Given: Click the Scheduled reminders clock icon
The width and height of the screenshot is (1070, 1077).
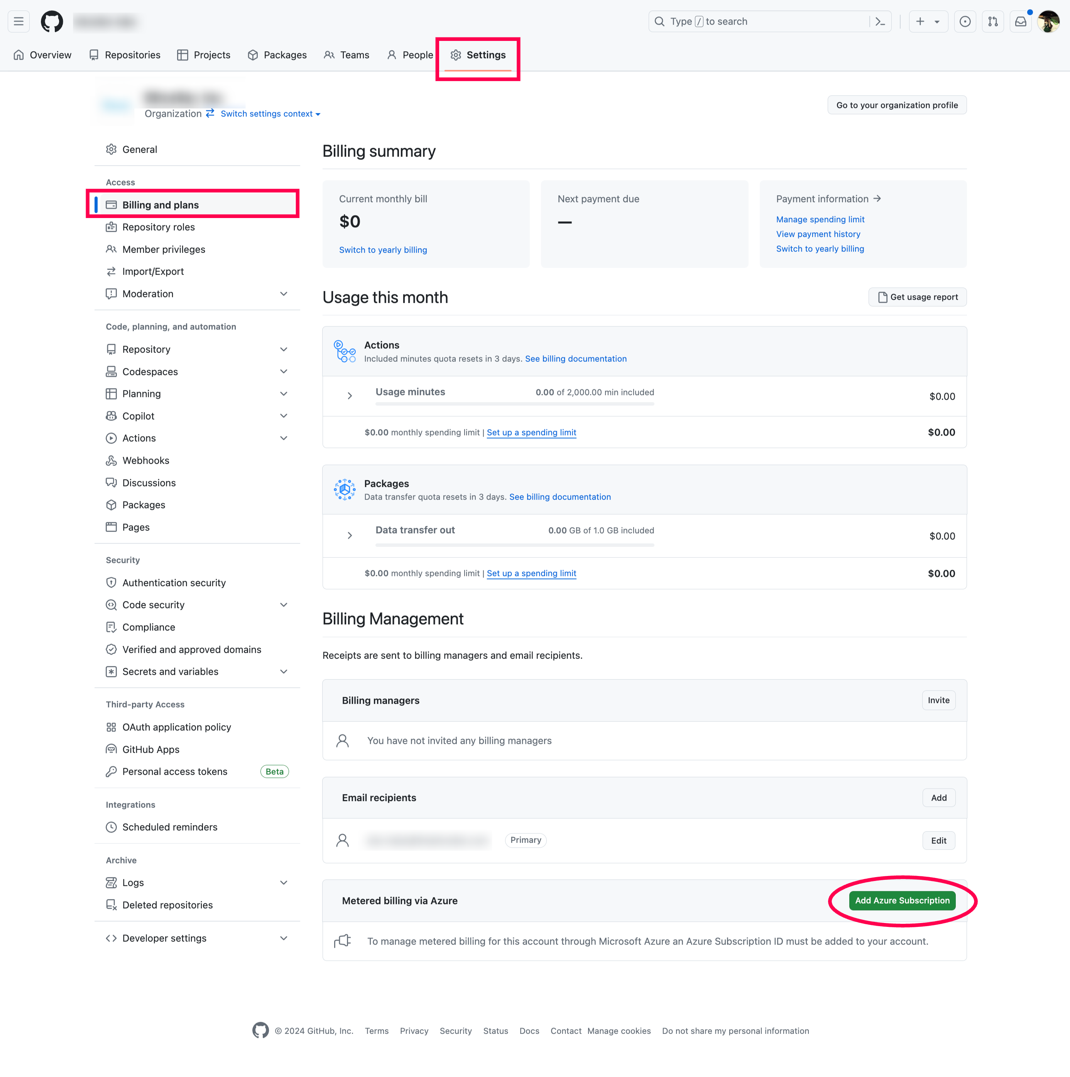Looking at the screenshot, I should (112, 827).
